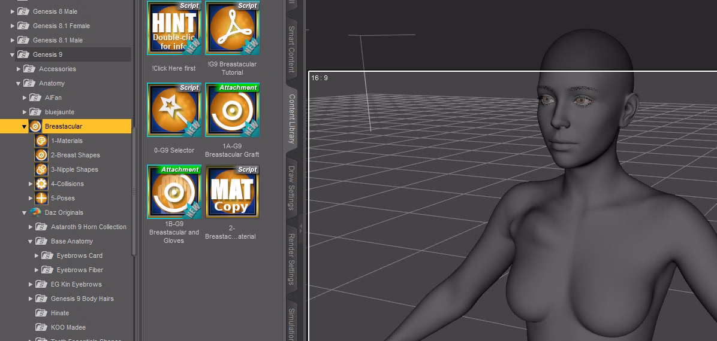Select the 'Genesis 8.1 Female' label
Image resolution: width=717 pixels, height=341 pixels.
tap(61, 26)
